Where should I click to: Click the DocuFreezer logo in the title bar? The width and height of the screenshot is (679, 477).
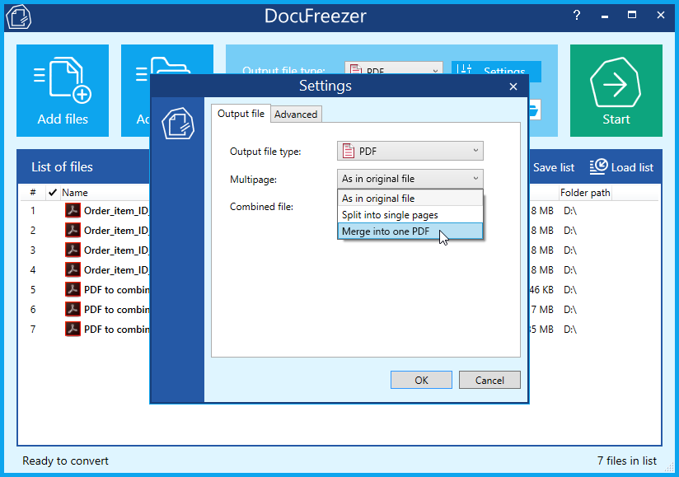pos(18,16)
